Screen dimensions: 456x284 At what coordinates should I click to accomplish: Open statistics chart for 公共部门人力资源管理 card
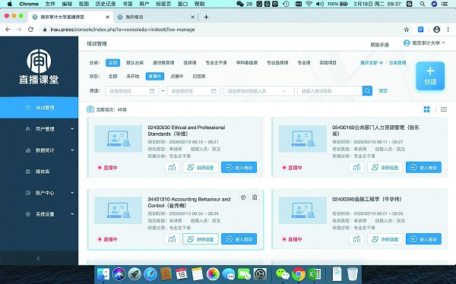pyautogui.click(x=356, y=167)
